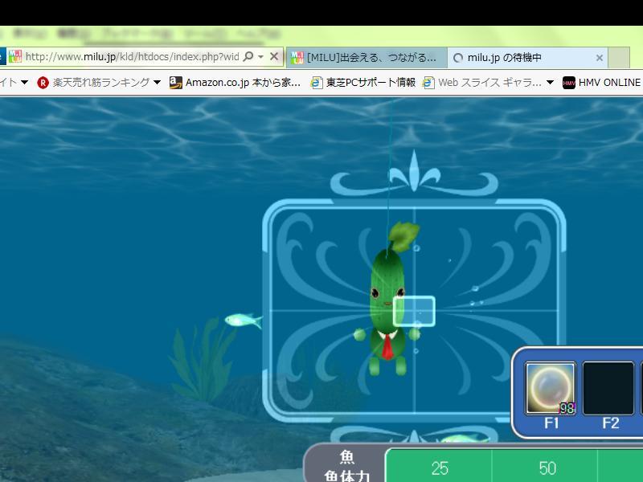This screenshot has width=643, height=482.
Task: Open the empty new tab button
Action: point(619,58)
